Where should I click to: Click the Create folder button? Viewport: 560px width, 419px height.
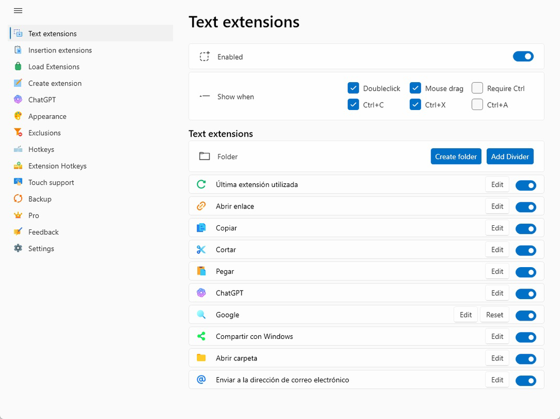[x=456, y=157]
